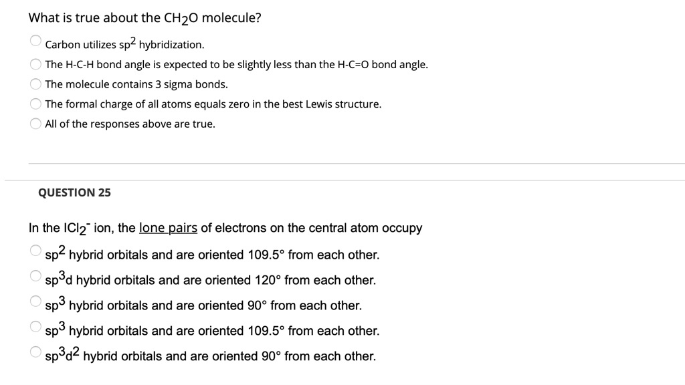Click the underlined 'lone pairs' text
Image resolution: width=685 pixels, height=385 pixels.
click(168, 229)
